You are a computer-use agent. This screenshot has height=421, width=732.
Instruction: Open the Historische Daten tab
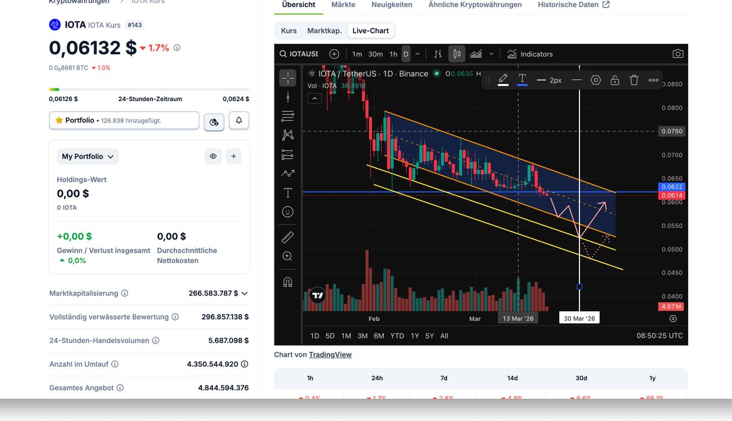click(x=573, y=5)
